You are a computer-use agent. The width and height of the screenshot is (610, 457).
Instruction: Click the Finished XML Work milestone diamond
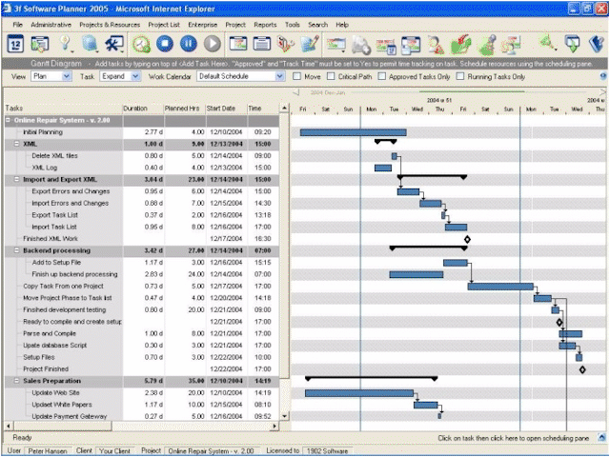pyautogui.click(x=467, y=239)
